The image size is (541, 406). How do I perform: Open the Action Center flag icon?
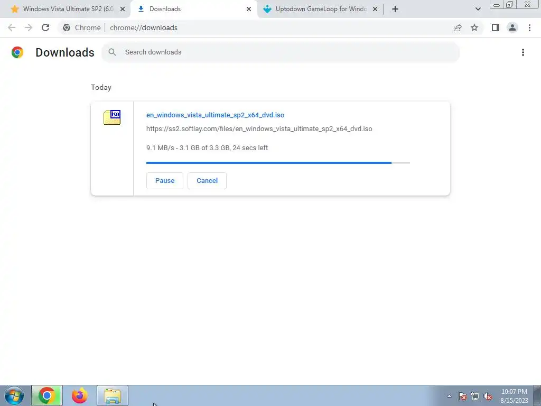pos(462,396)
